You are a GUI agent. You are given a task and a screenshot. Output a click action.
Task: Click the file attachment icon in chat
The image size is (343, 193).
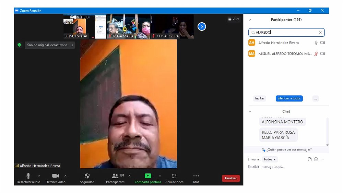pos(310,159)
